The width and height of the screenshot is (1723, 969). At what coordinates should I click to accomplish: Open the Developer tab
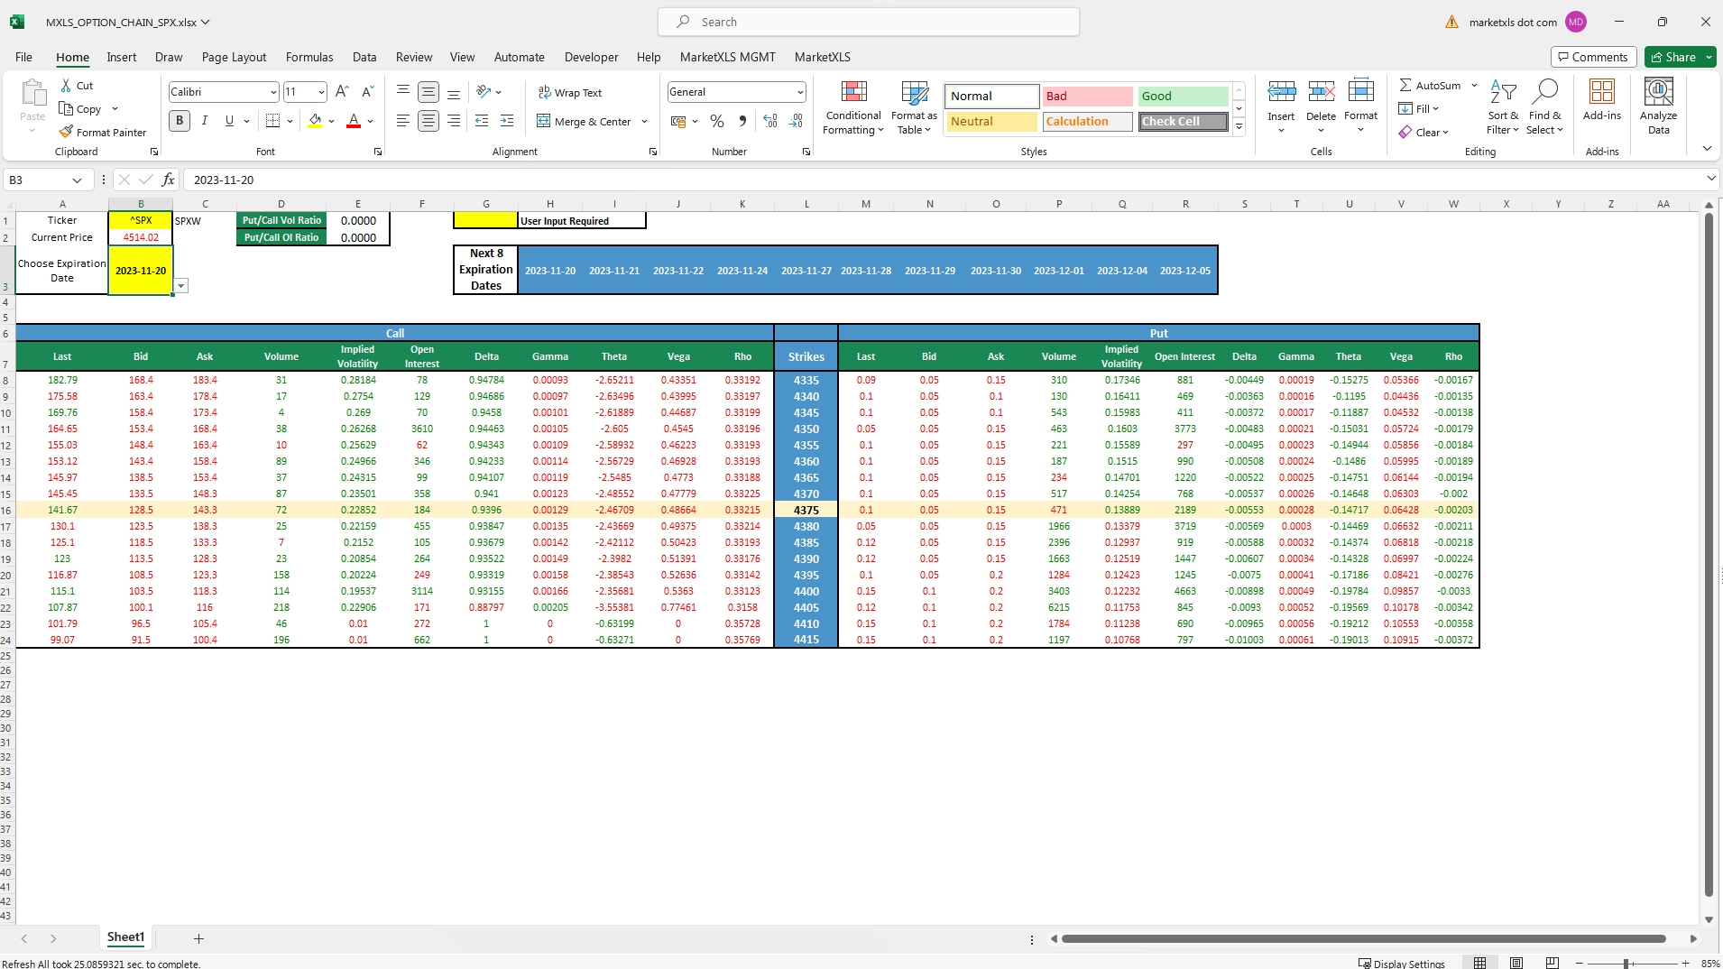(x=592, y=57)
